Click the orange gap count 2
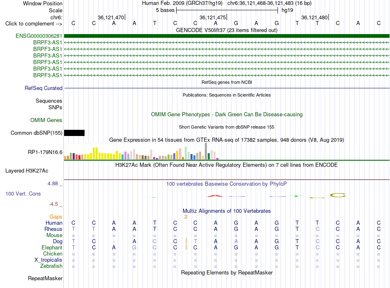Image resolution: width=390 pixels, height=288 pixels. pyautogui.click(x=186, y=217)
